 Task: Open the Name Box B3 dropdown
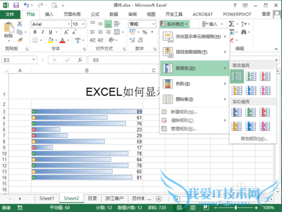point(33,60)
